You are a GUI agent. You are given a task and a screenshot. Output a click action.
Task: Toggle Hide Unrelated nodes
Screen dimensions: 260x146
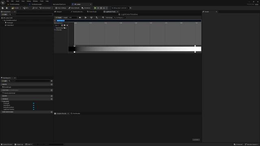pyautogui.click(x=45, y=8)
